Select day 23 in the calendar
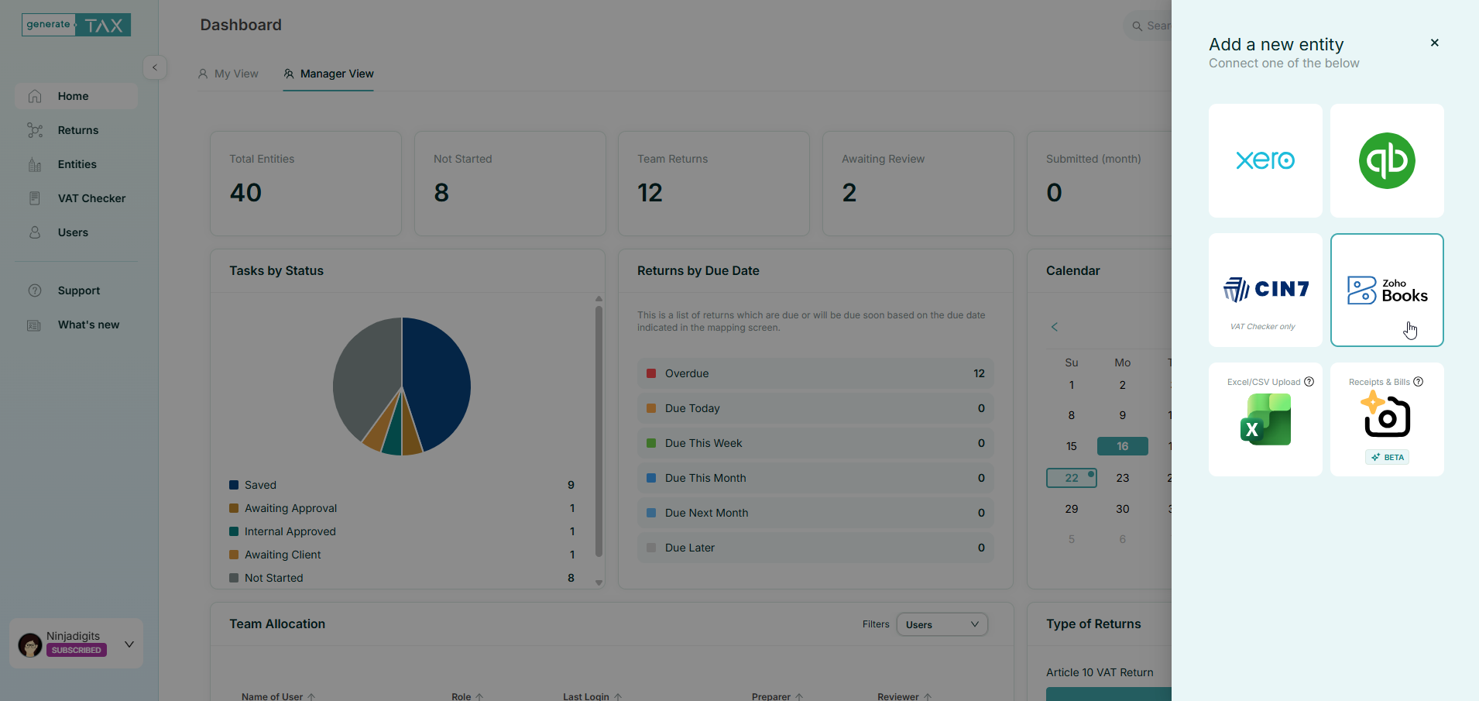 1122,478
